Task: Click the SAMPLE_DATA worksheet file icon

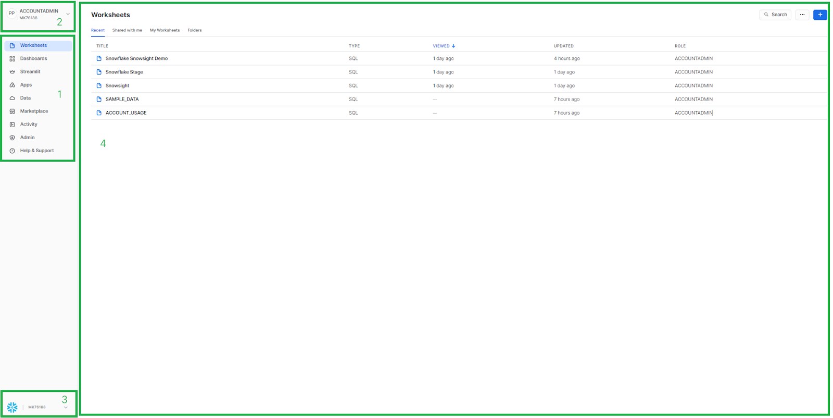Action: (99, 99)
